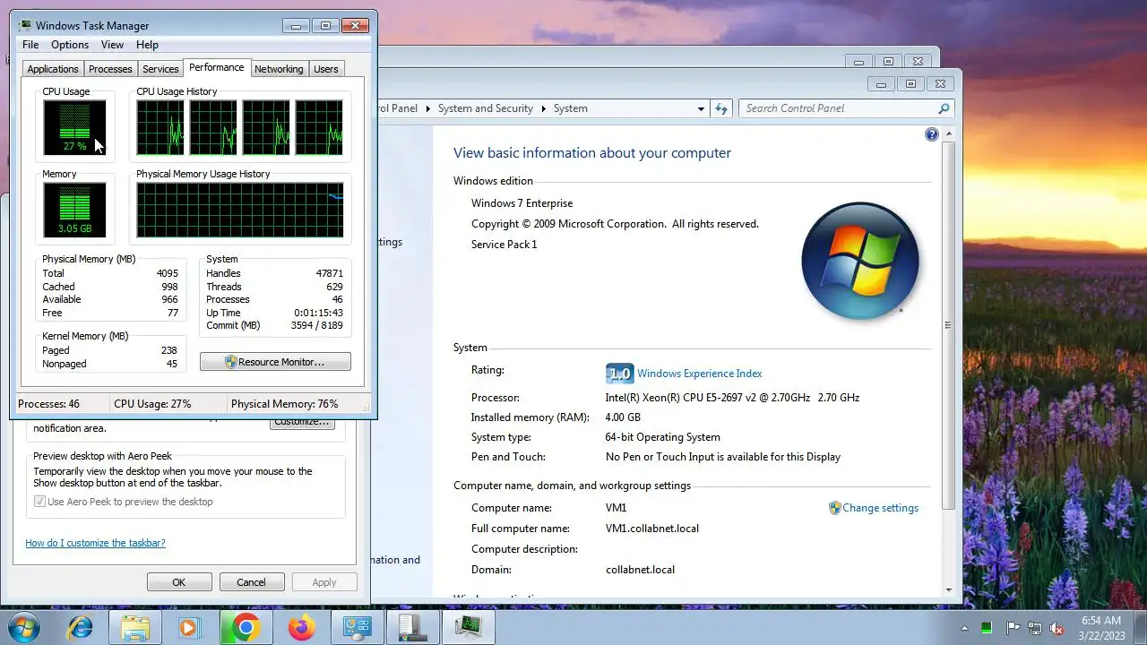Screen dimensions: 1147x645
Task: Launch Google Chrome from taskbar
Action: [245, 627]
